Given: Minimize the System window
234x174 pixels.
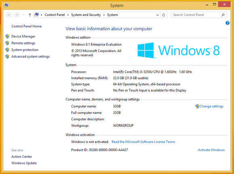Looking at the screenshot, I should pyautogui.click(x=207, y=4).
